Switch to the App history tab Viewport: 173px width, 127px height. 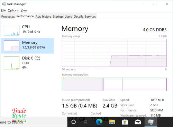pyautogui.click(x=43, y=17)
